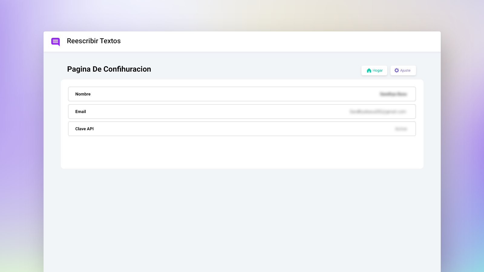Select the Clave API field row
Viewport: 484px width, 272px height.
pos(242,129)
